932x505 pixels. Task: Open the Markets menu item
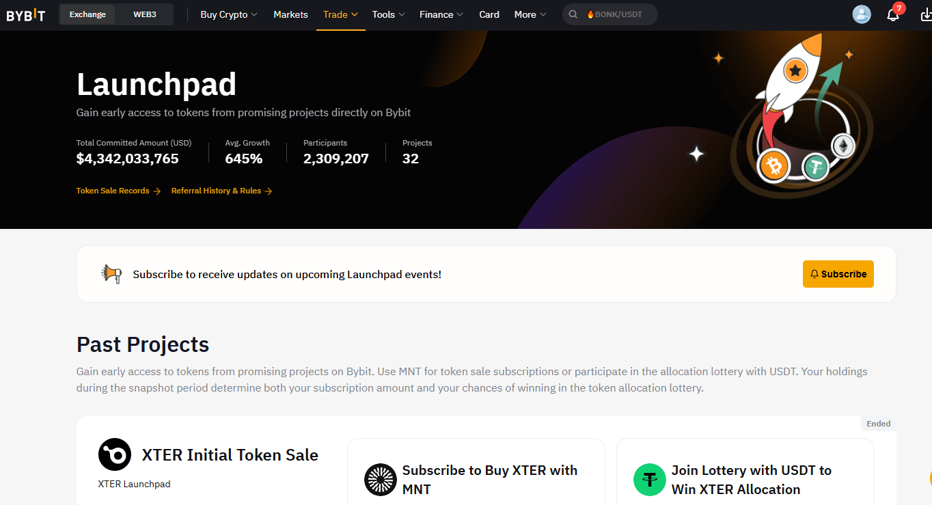tap(290, 14)
